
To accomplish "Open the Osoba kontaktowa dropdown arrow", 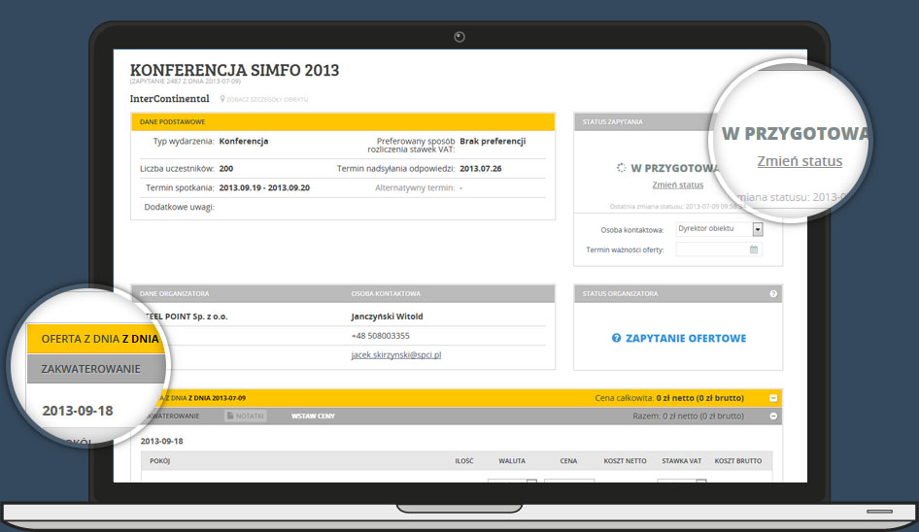I will [757, 229].
